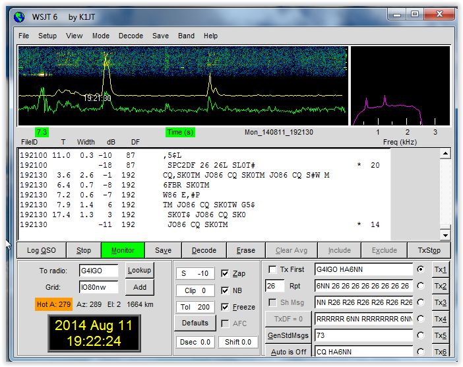Click the WSJT globe icon in title bar

pyautogui.click(x=19, y=17)
